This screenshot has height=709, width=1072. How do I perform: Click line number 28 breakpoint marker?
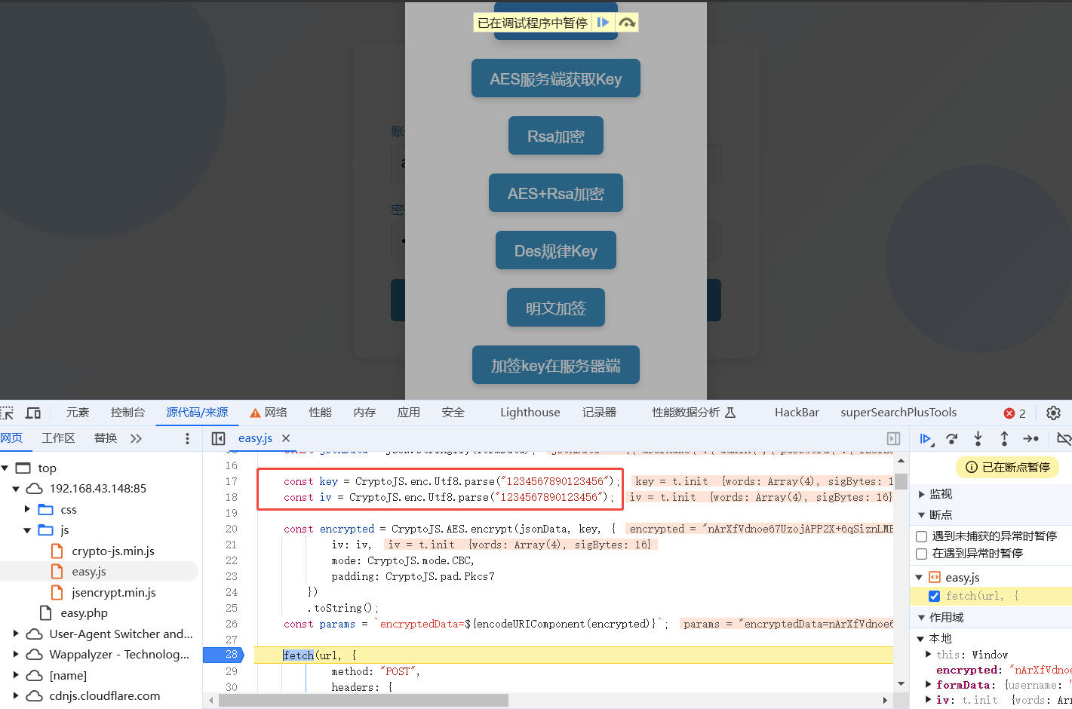pos(223,655)
